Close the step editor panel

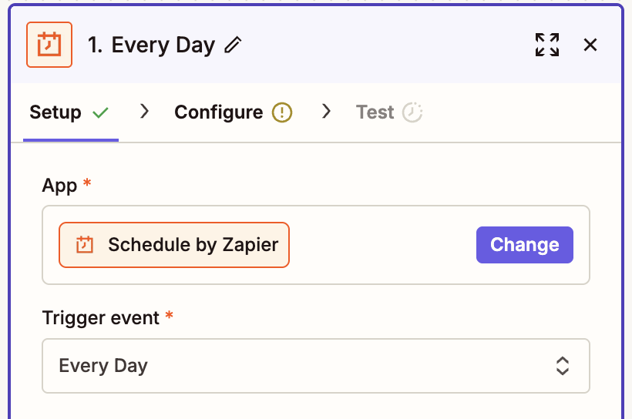click(x=590, y=45)
